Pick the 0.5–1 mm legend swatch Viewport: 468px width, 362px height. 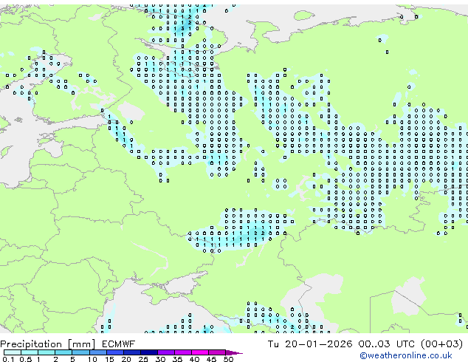pyautogui.click(x=30, y=352)
